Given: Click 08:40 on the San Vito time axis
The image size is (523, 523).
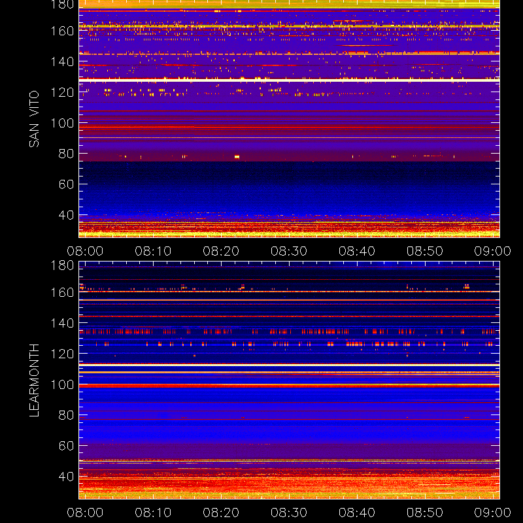Looking at the screenshot, I should (357, 251).
